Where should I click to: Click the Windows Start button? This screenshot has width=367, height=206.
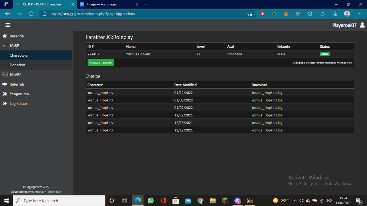6,201
